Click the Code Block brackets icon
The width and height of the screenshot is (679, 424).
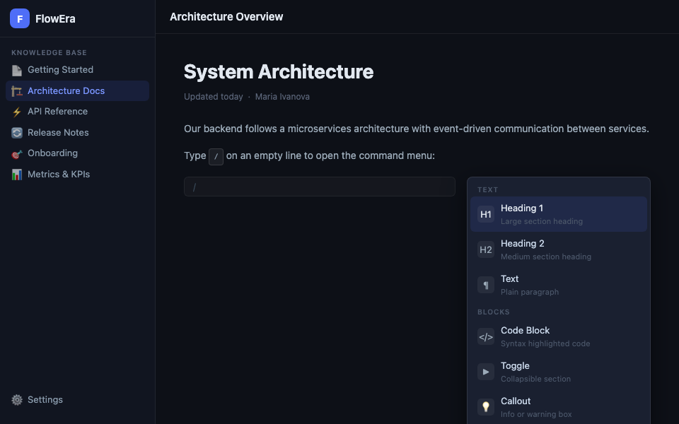tap(486, 336)
